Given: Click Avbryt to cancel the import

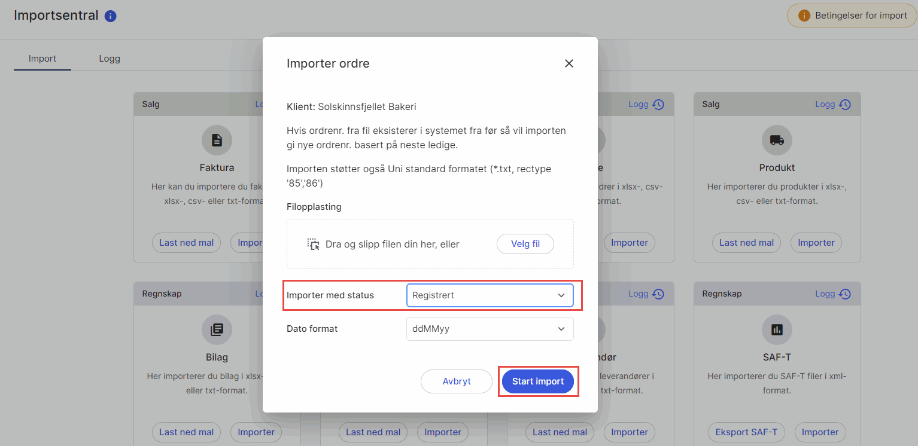Looking at the screenshot, I should [x=456, y=381].
